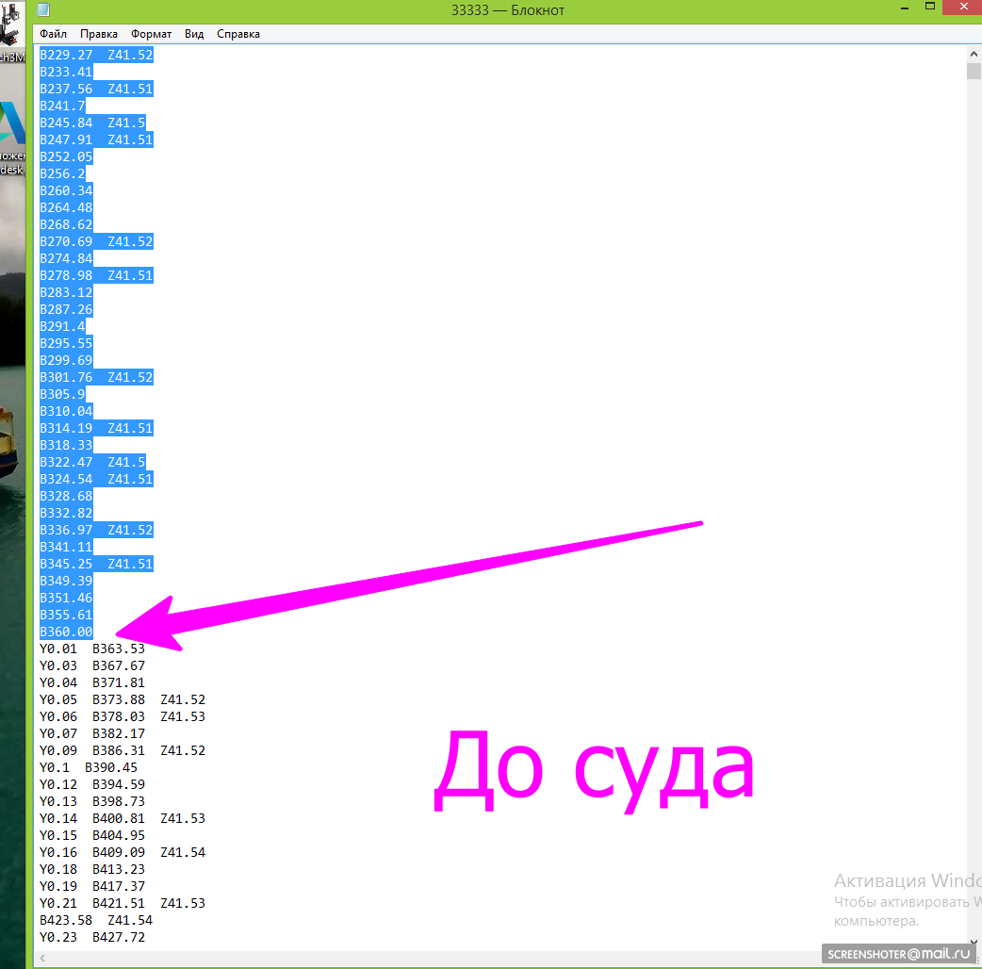The width and height of the screenshot is (982, 969).
Task: Click the line B268.62
Action: tap(66, 224)
